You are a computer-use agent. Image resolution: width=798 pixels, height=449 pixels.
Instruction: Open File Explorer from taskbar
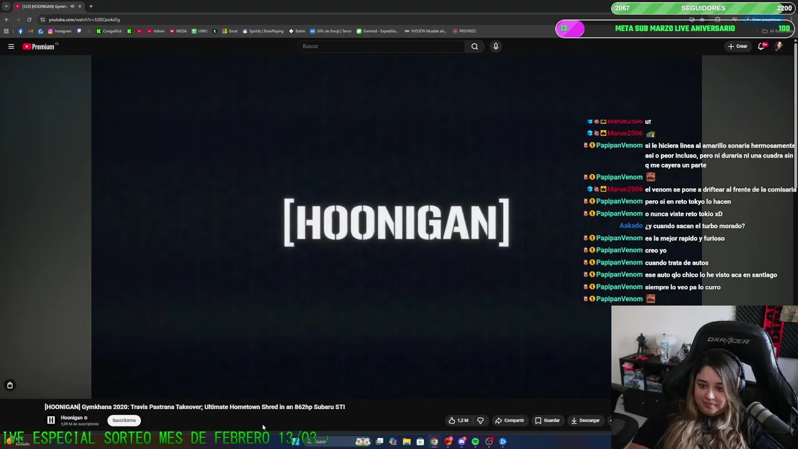tap(406, 442)
